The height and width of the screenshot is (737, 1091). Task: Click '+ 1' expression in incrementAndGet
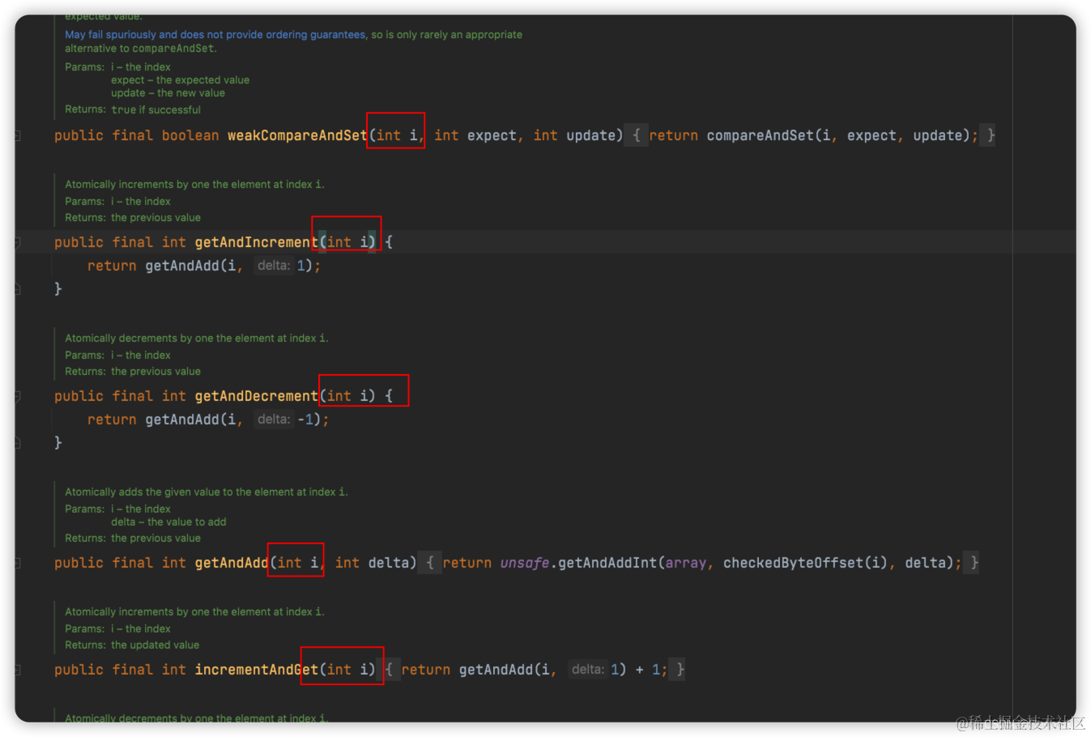tap(648, 670)
